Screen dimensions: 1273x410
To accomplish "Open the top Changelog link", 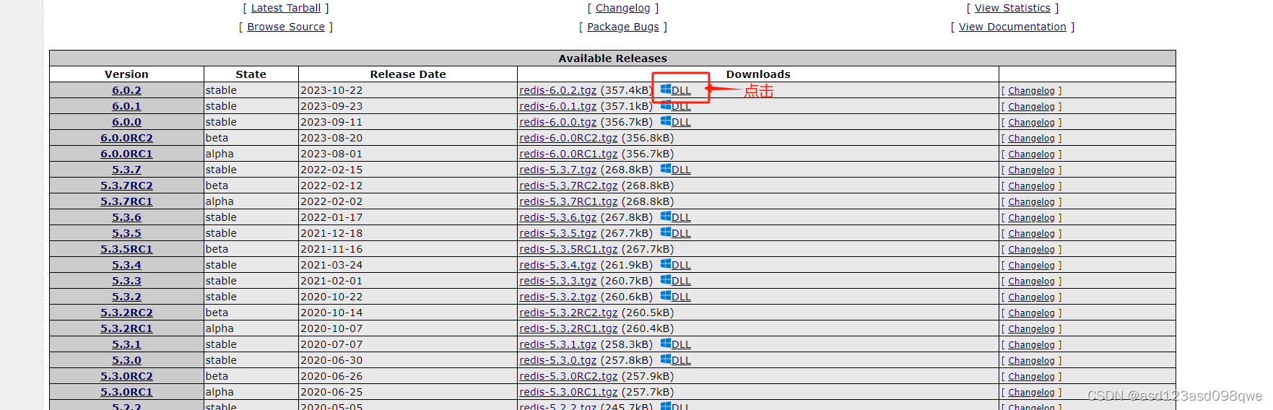I will click(623, 8).
